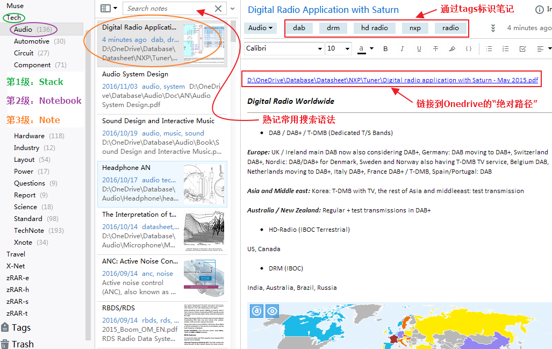Select the Travel stack

click(x=16, y=254)
